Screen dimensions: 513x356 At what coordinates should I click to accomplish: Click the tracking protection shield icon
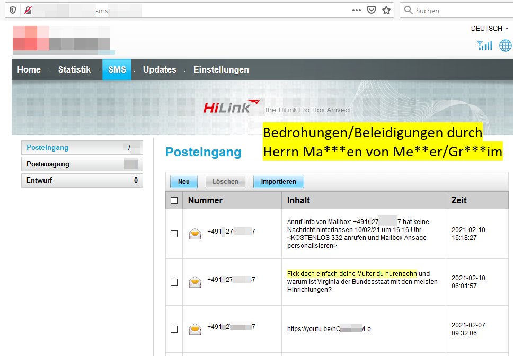[x=13, y=10]
